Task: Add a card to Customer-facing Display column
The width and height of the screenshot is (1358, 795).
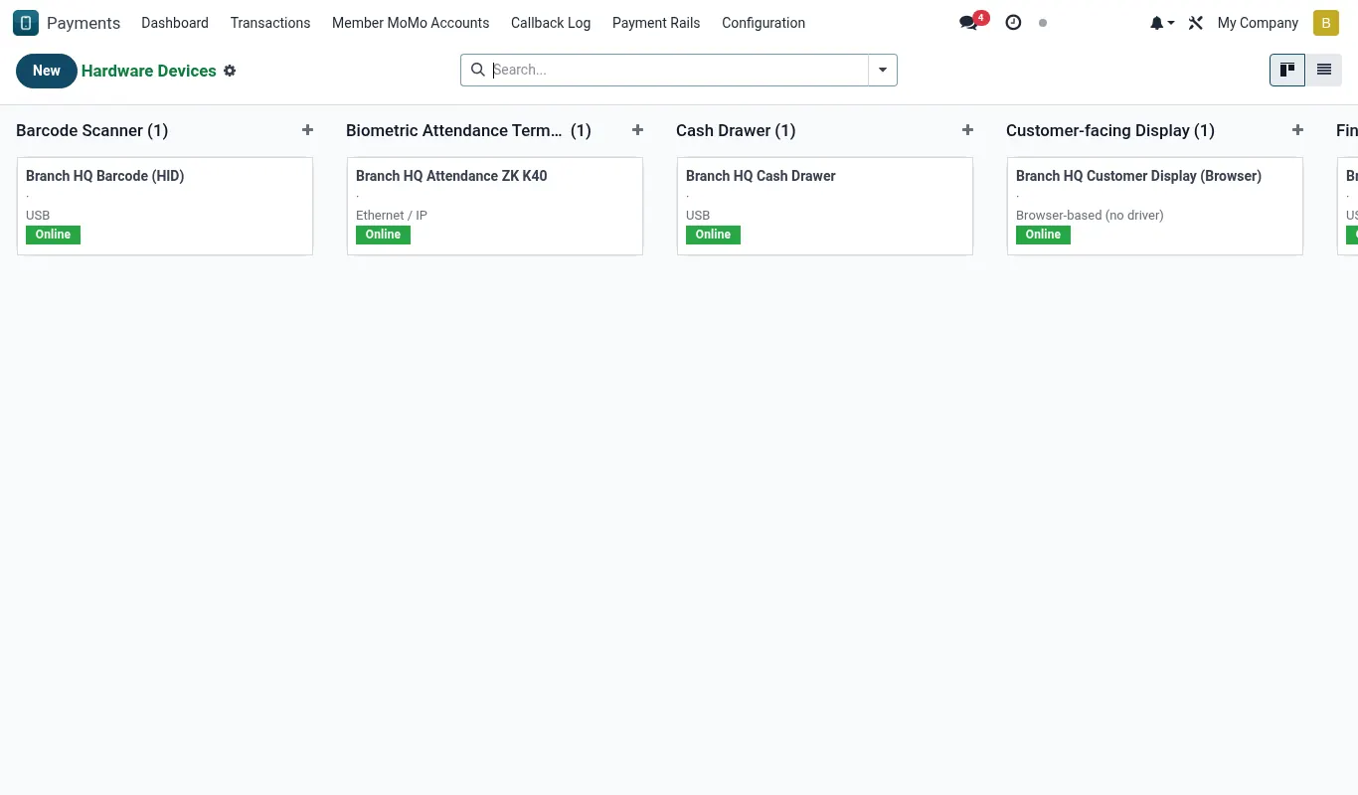Action: [x=1297, y=130]
